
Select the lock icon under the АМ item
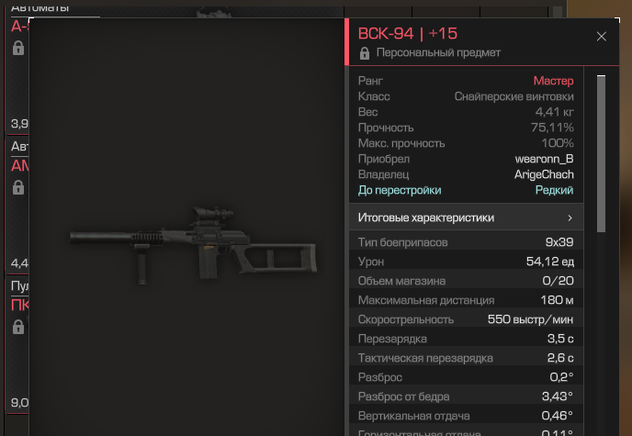click(x=18, y=187)
